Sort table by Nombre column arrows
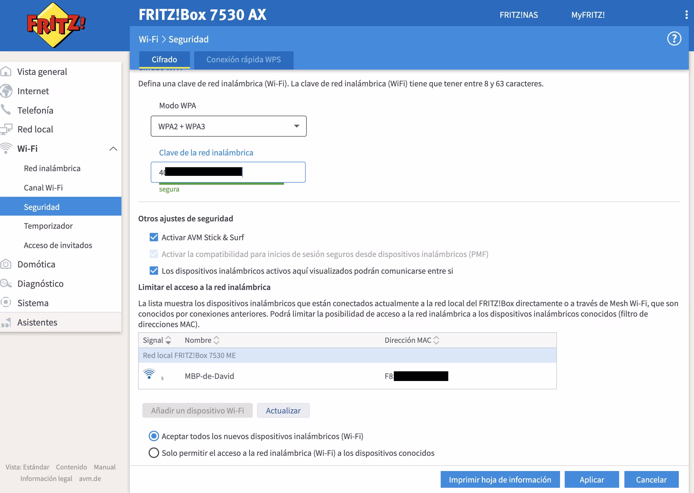Viewport: 694px width, 493px height. (x=216, y=340)
